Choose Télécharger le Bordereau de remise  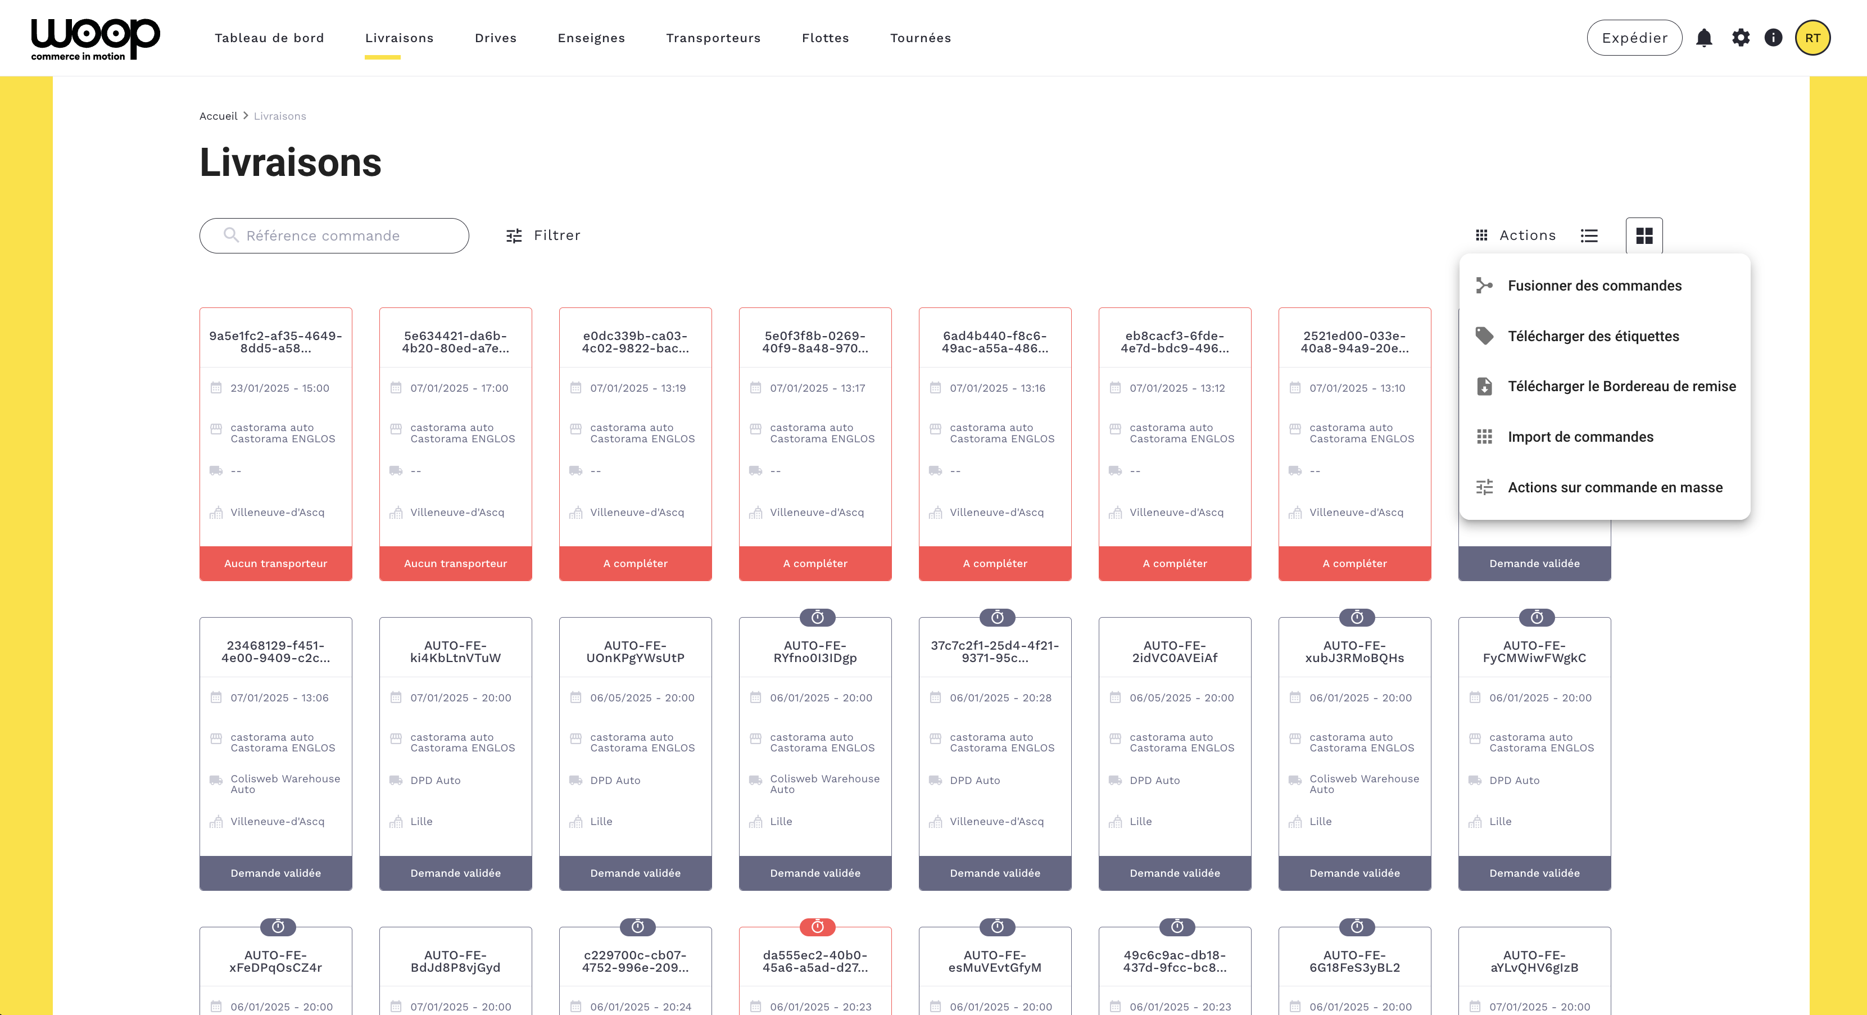coord(1605,387)
